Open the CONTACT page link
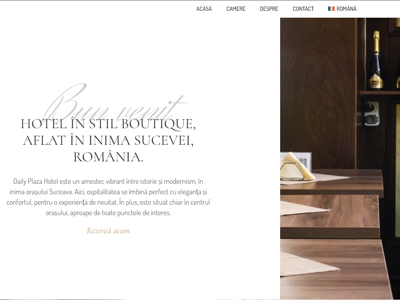 click(303, 9)
